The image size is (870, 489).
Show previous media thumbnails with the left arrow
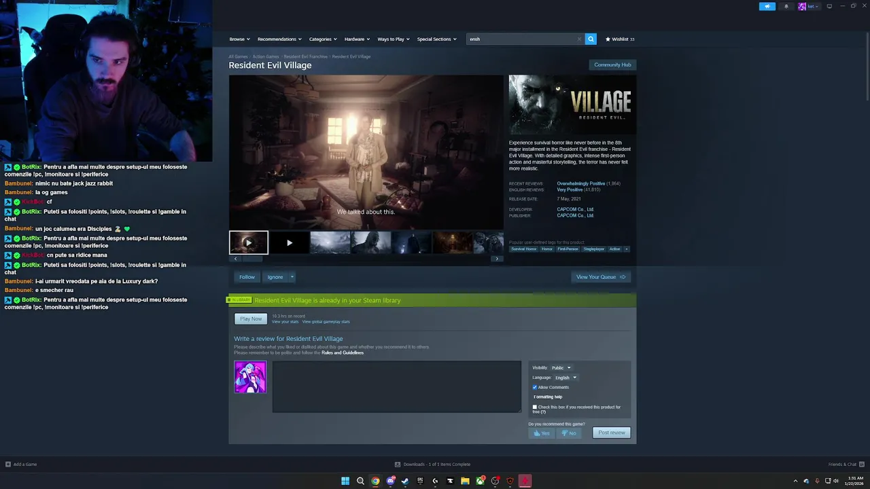pos(235,259)
